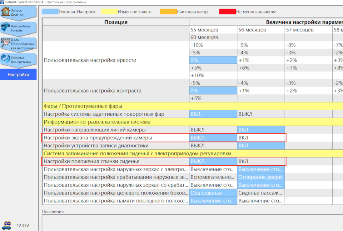Set adaptive turning headlights to ВЫКЛ.
Image resolution: width=343 pixels, height=231 pixels.
click(x=261, y=114)
